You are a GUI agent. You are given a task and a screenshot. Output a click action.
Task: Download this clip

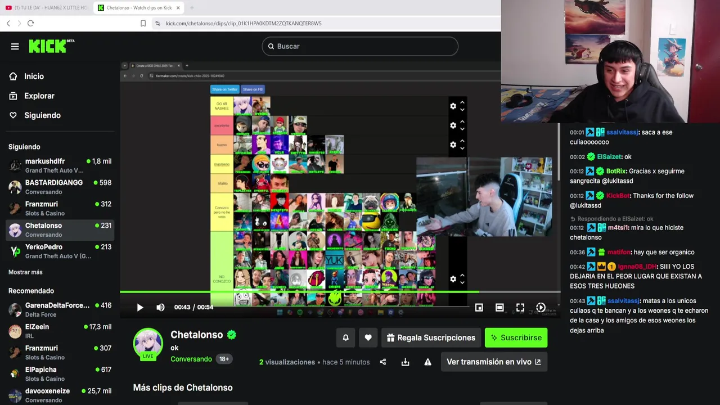pyautogui.click(x=405, y=362)
